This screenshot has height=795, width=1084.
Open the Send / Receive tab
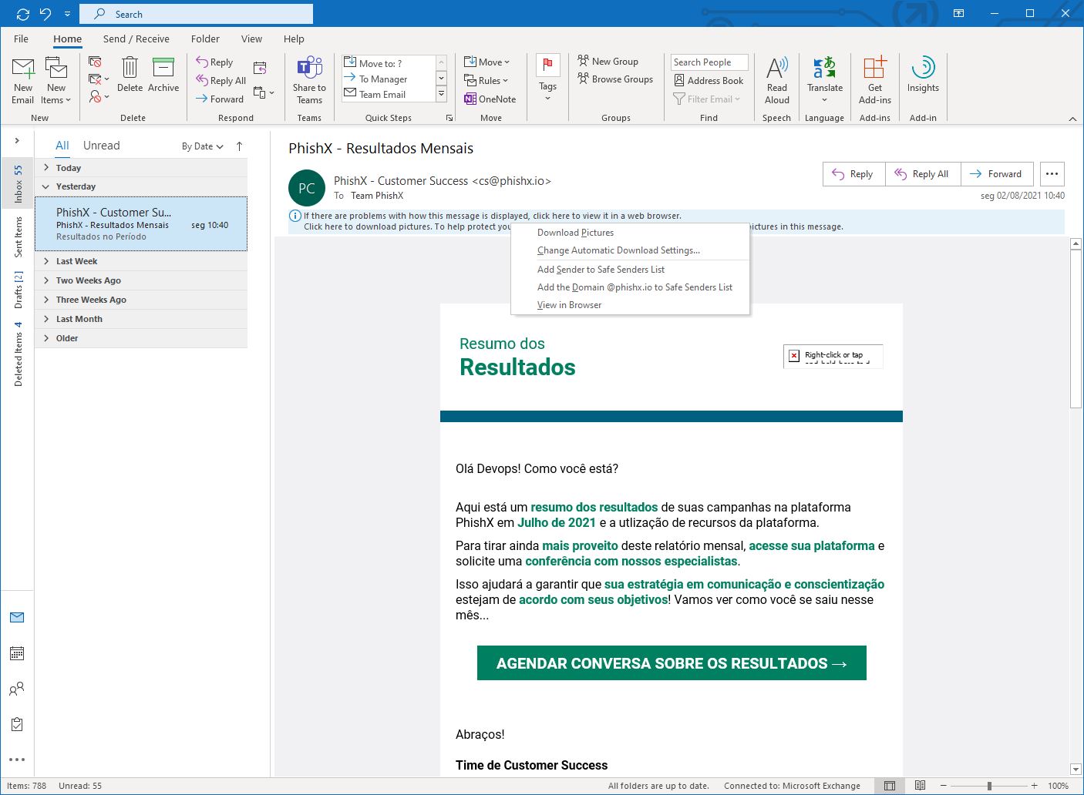pyautogui.click(x=136, y=39)
